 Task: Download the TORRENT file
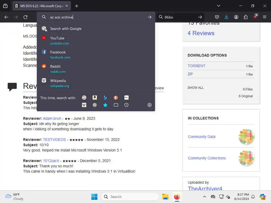tap(196, 66)
